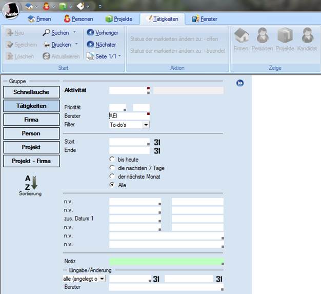The width and height of the screenshot is (321, 294).
Task: Expand the 'alle (angelegt o' dropdown
Action: click(x=102, y=279)
